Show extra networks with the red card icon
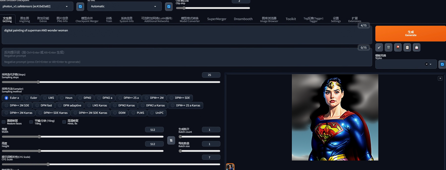 pos(398,47)
